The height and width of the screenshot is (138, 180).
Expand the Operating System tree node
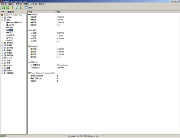(x=2, y=43)
